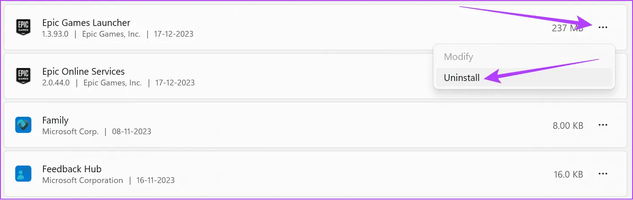Click the 237 MB size label
The image size is (633, 200).
click(568, 28)
